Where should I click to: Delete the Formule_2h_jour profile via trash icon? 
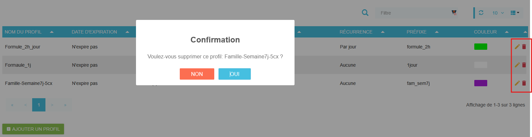tap(524, 47)
